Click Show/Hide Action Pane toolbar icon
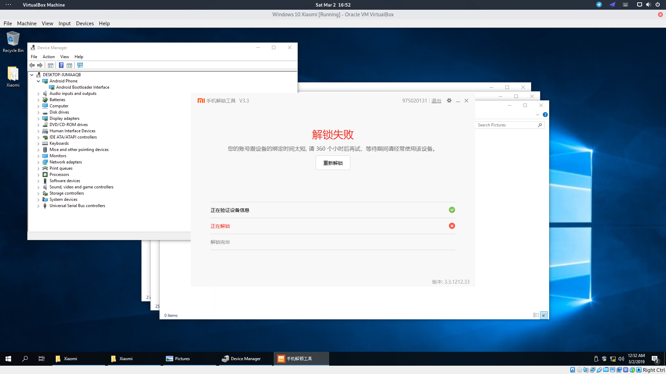 [69, 65]
